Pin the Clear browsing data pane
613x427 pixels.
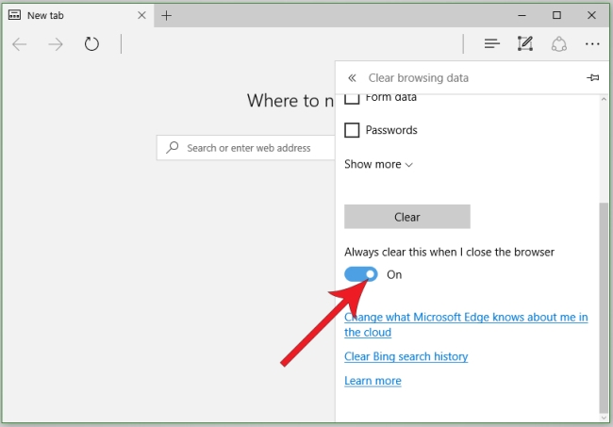[x=592, y=77]
